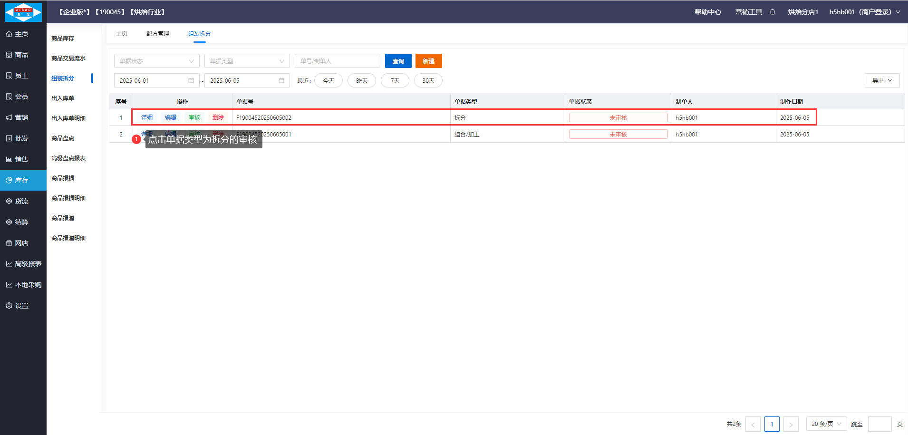This screenshot has width=908, height=435.
Task: Open the 网店 online store section
Action: tap(21, 243)
